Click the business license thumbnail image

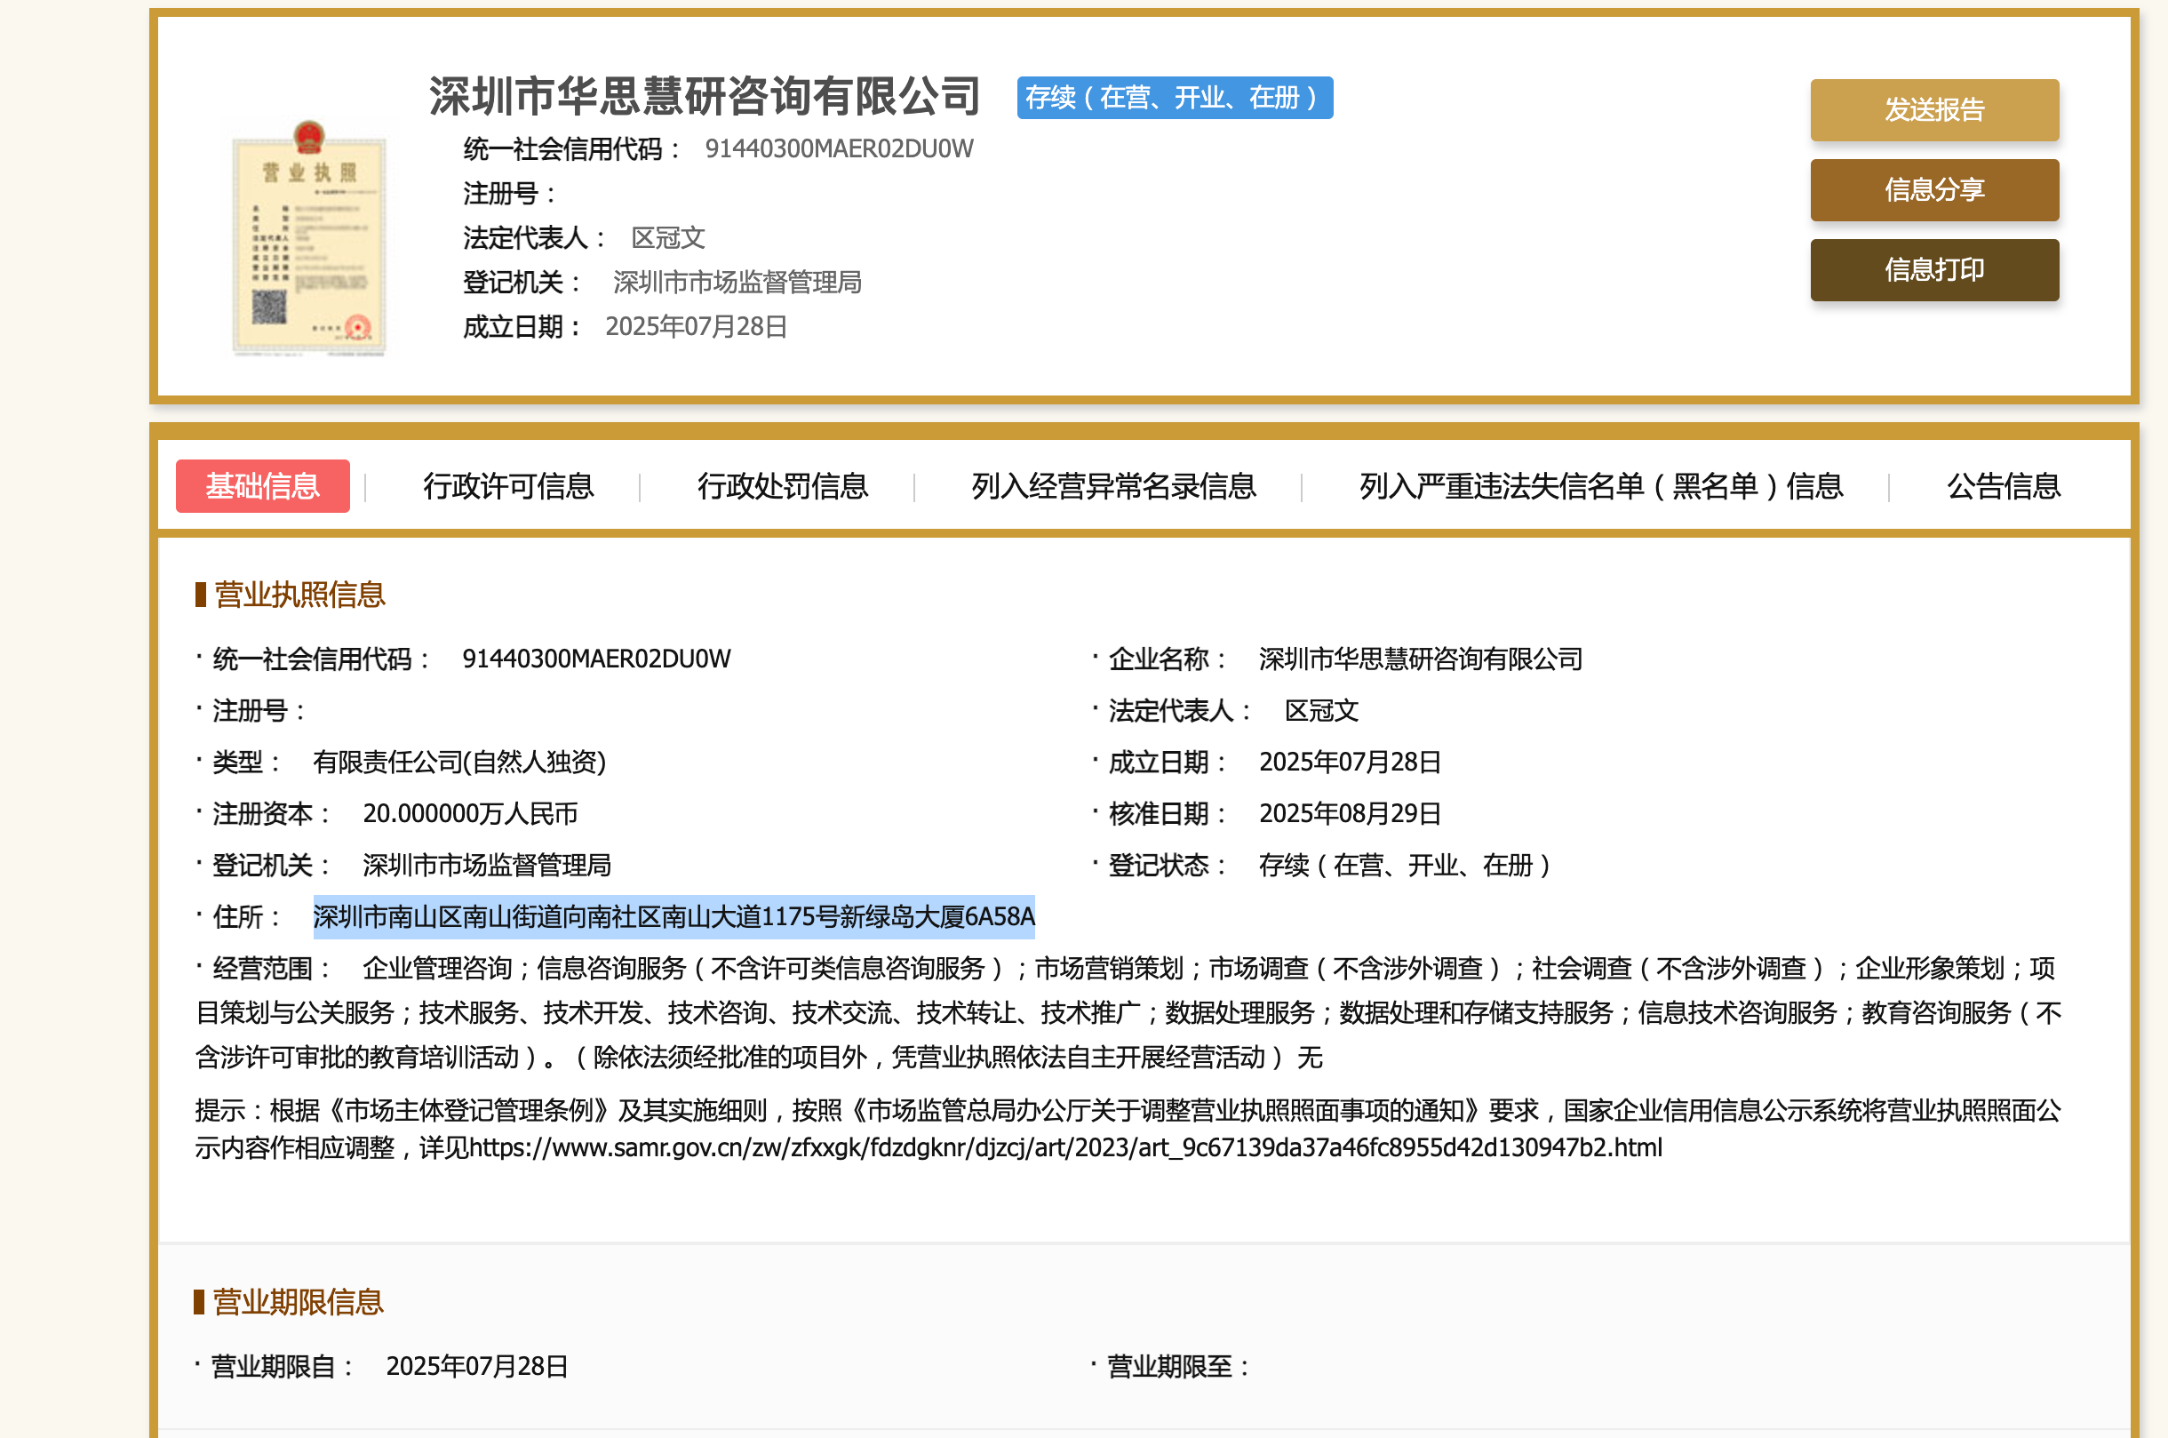pos(309,238)
